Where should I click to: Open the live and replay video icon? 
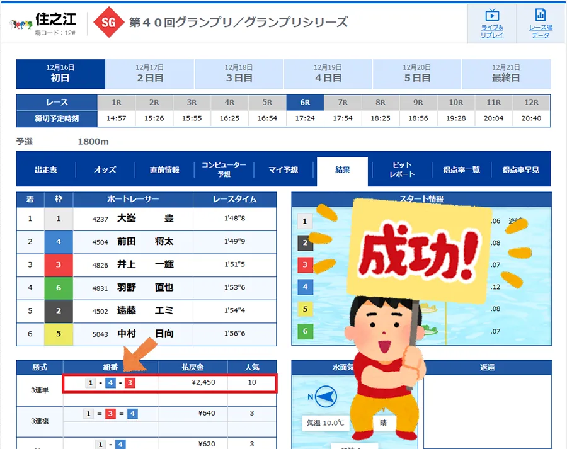491,23
